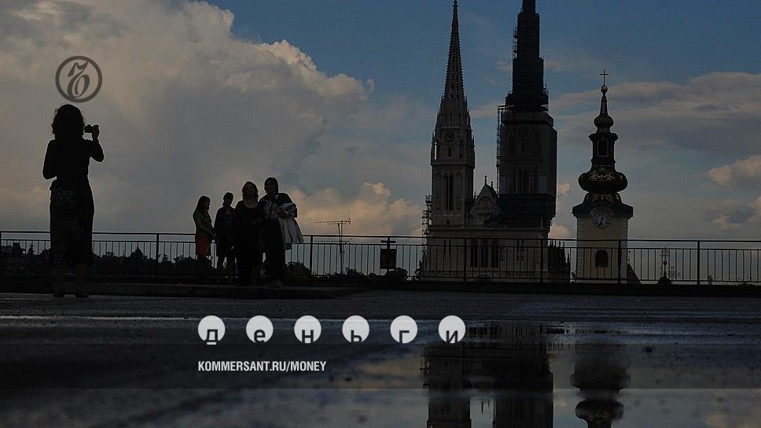This screenshot has width=761, height=428.
Task: Select the circle with letter 'г'
Action: pyautogui.click(x=404, y=330)
